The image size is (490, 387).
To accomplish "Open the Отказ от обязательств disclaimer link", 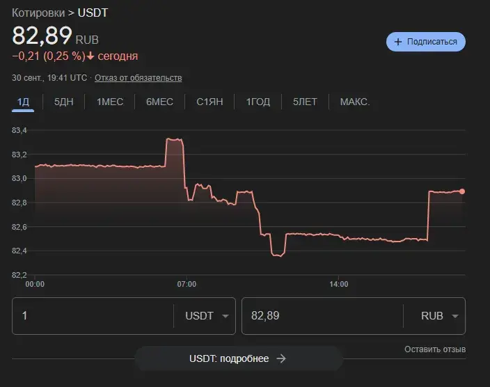I will [138, 78].
